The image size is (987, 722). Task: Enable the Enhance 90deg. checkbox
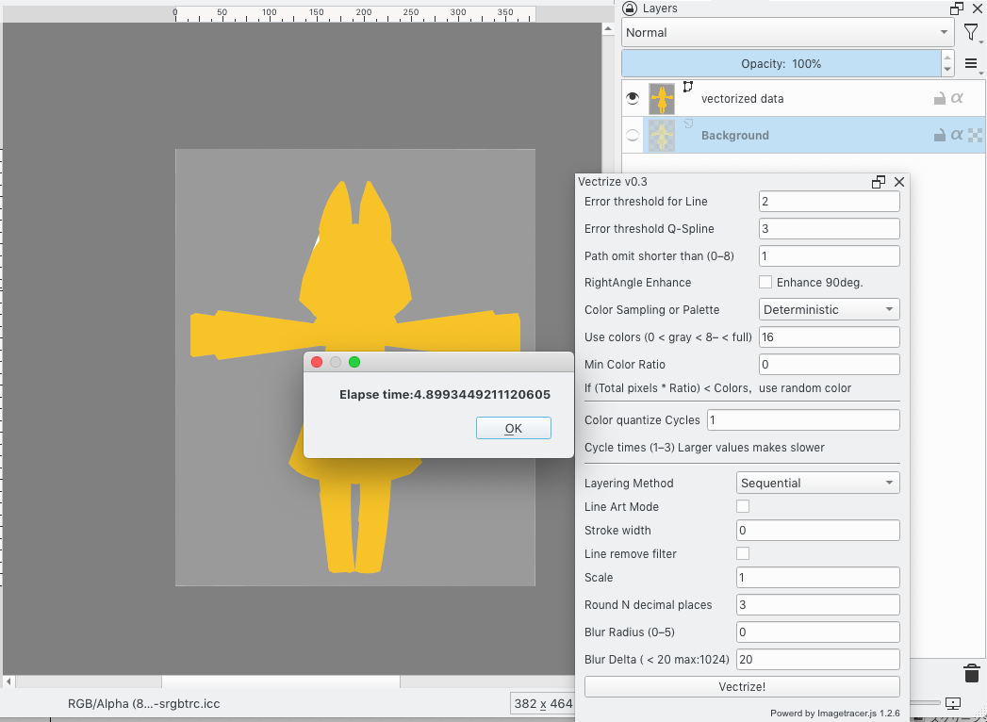tap(765, 282)
